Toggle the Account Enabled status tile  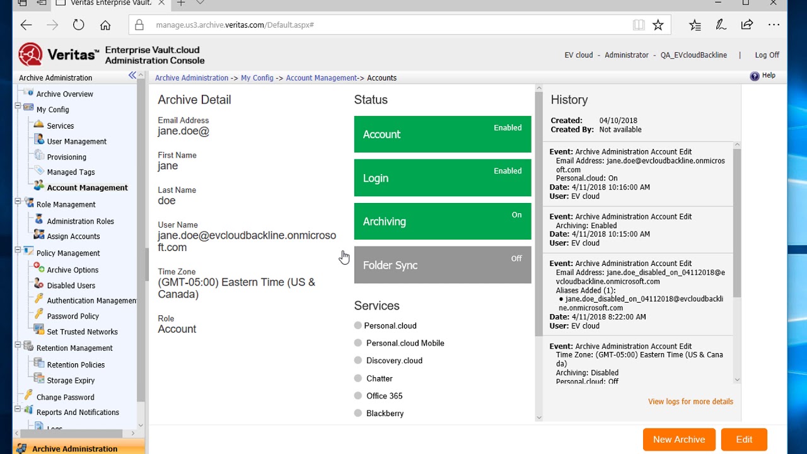[x=443, y=134]
